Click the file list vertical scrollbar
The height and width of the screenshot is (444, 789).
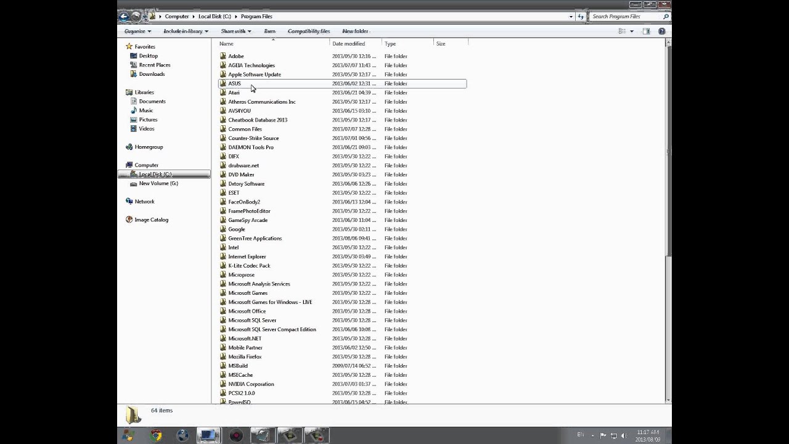click(x=668, y=221)
